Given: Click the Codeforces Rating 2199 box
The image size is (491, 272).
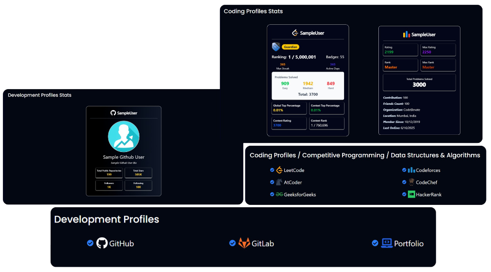Looking at the screenshot, I should click(x=400, y=50).
